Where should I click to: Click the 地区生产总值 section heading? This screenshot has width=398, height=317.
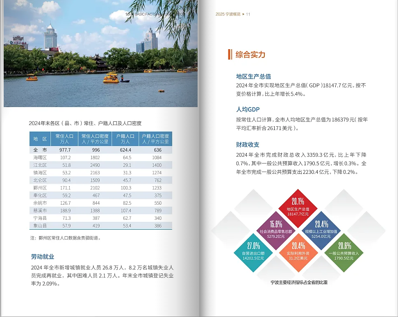[253, 76]
